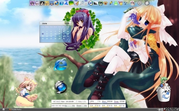
Task: Open the blue-haired character dock icon
Action: [52, 3]
